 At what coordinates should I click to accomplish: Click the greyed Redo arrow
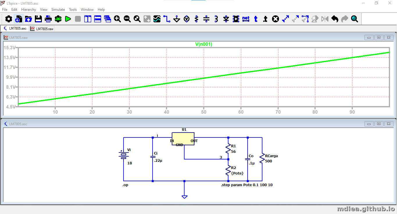coord(345,19)
